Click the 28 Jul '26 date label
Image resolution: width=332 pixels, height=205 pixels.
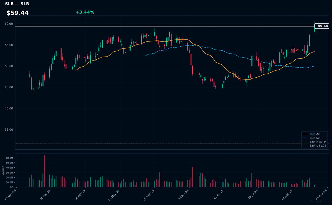tap(252, 195)
